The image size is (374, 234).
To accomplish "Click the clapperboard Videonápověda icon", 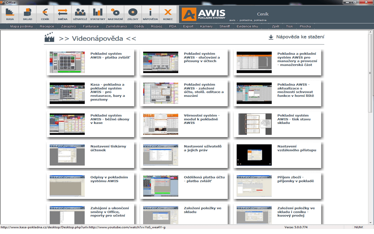I will (x=49, y=38).
